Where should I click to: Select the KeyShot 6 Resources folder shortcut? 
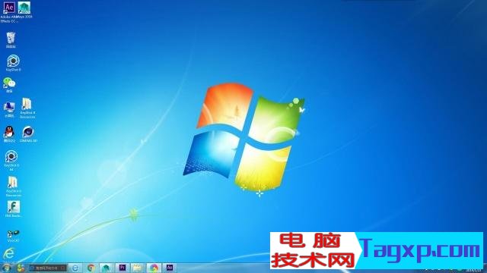pyautogui.click(x=13, y=183)
